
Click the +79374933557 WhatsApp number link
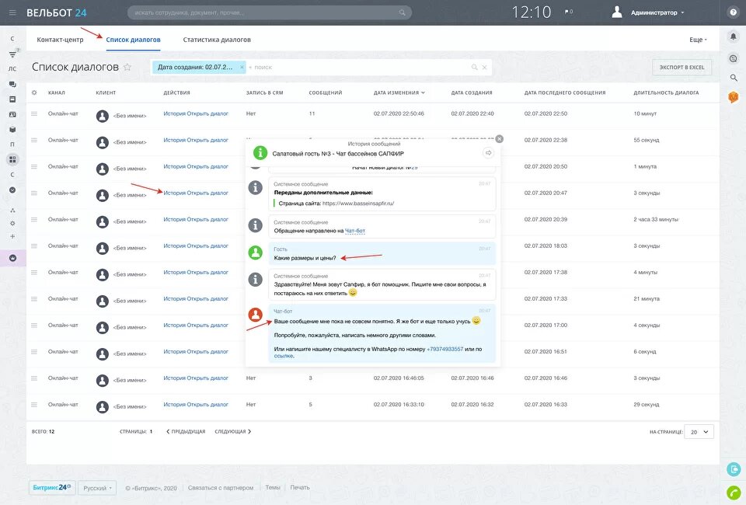tap(444, 349)
